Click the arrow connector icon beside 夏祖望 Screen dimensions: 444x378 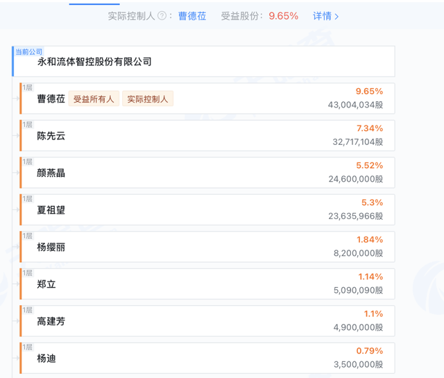point(16,210)
